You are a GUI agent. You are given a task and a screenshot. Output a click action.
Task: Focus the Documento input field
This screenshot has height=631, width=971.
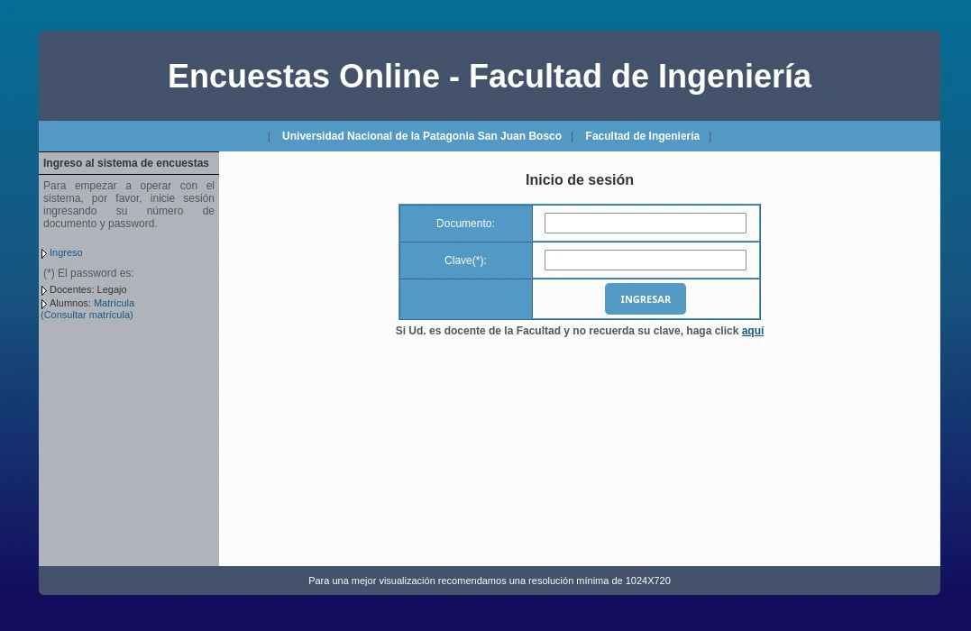tap(645, 223)
